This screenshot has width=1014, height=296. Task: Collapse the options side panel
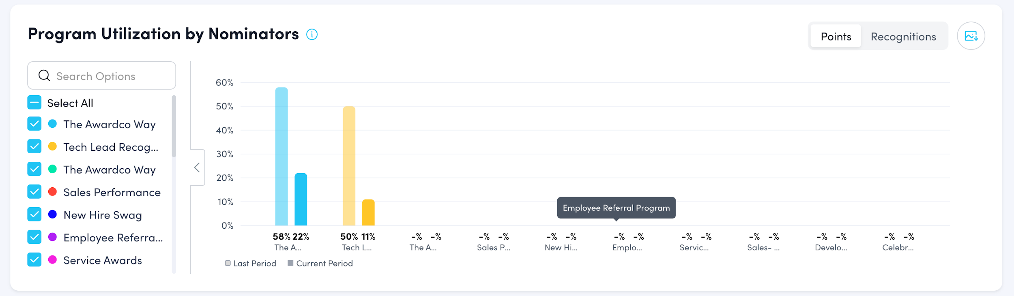[197, 167]
